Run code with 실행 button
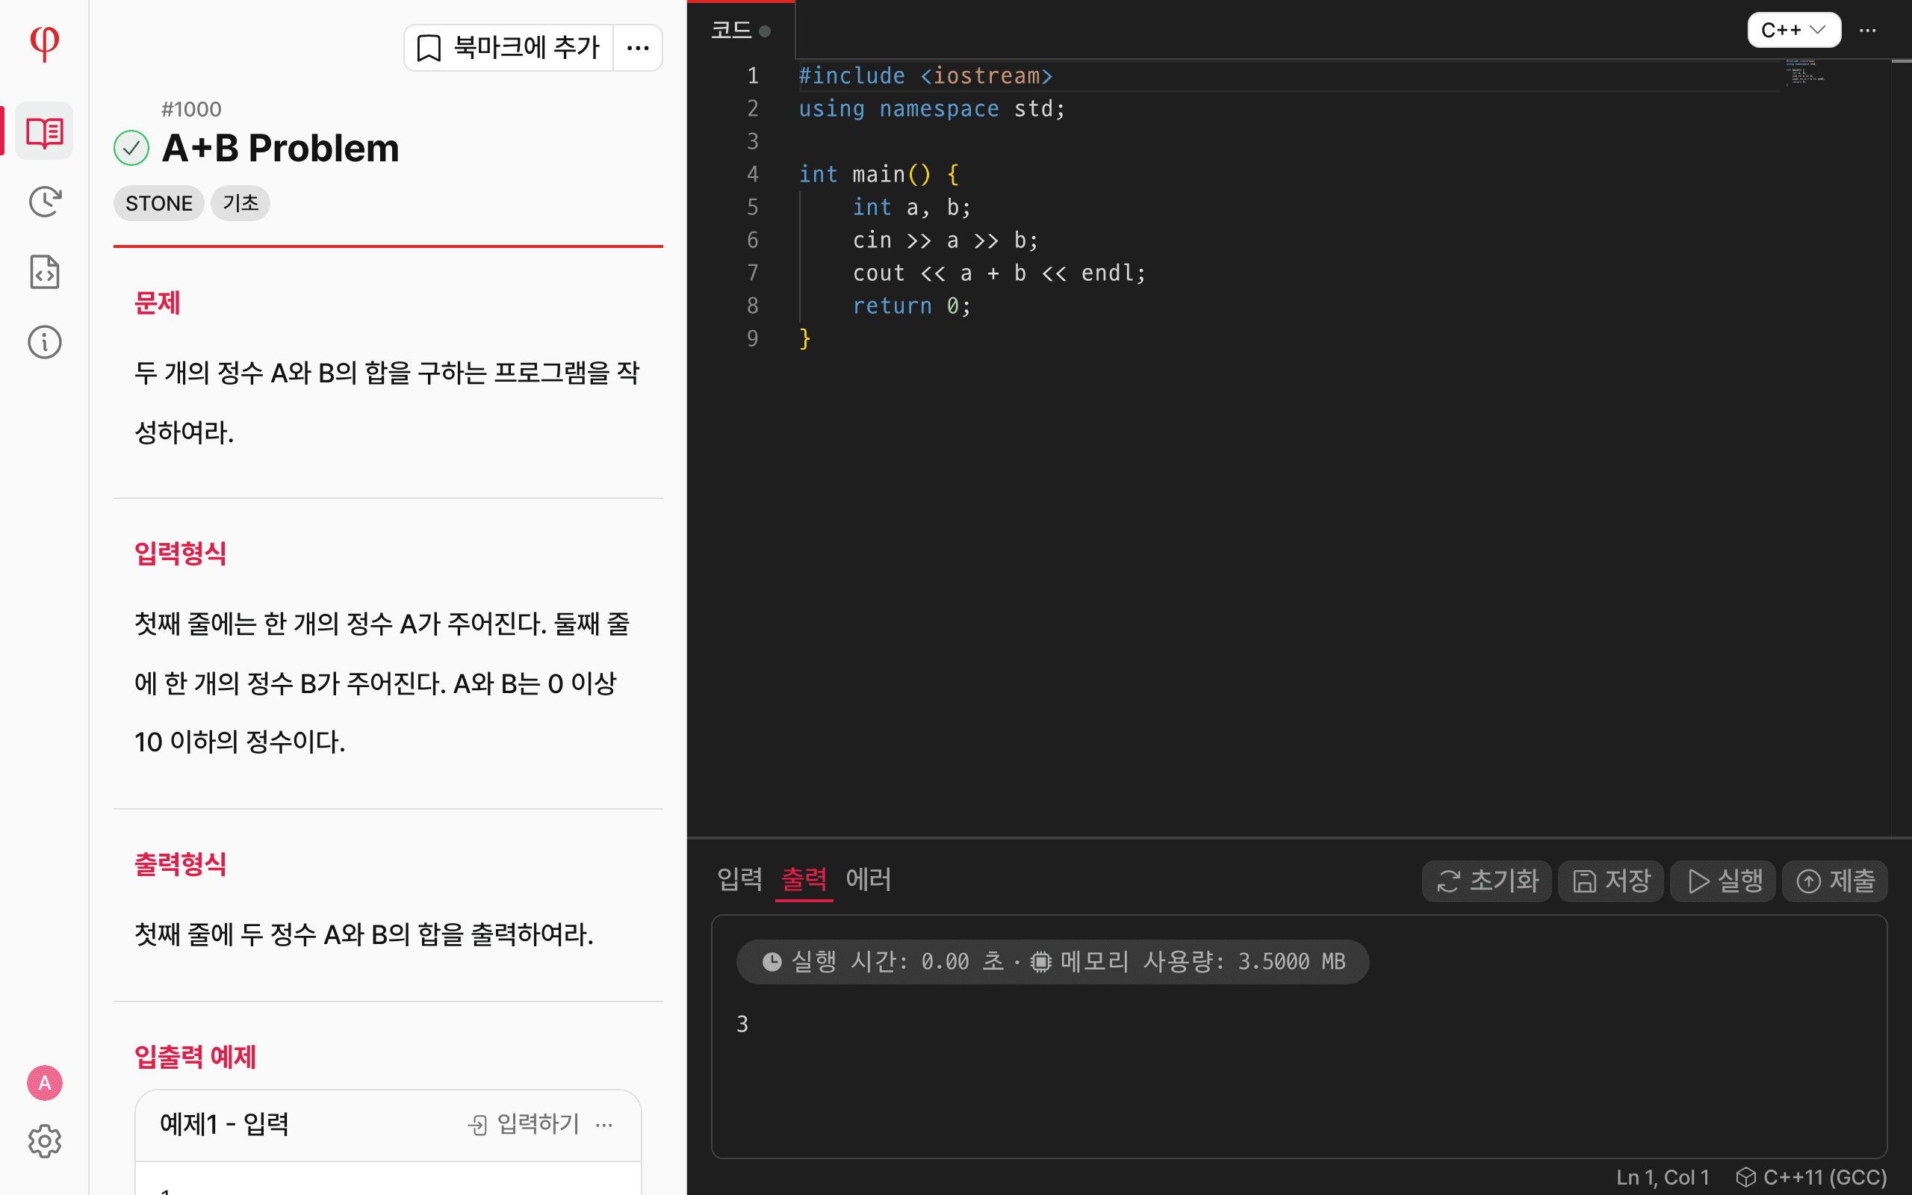The height and width of the screenshot is (1195, 1912). coord(1723,881)
